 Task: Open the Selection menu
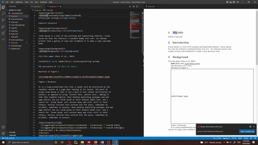19,2
